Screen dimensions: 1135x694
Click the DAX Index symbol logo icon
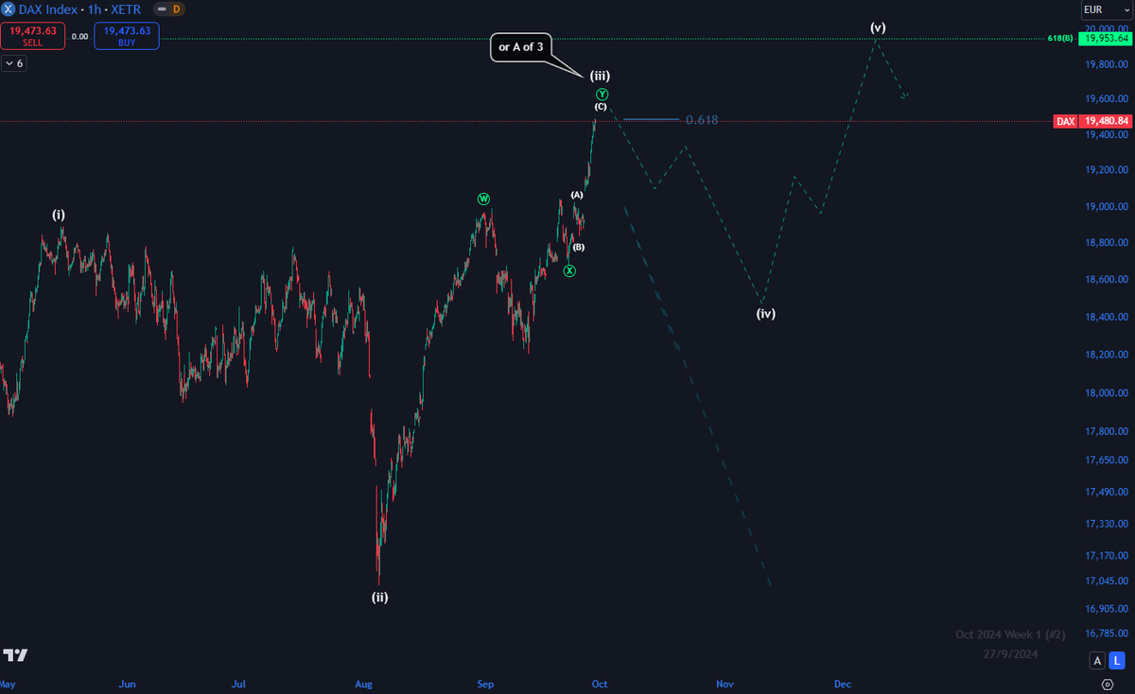click(8, 9)
